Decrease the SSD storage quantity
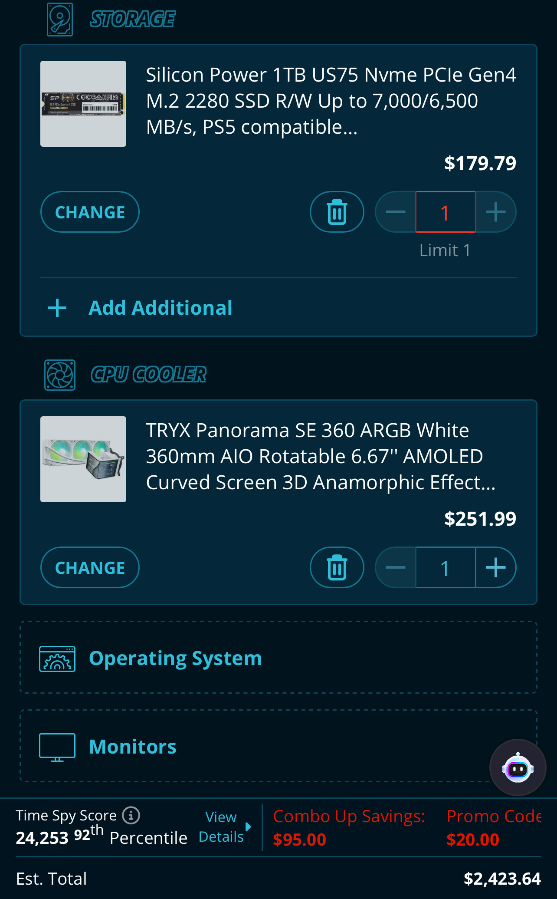The height and width of the screenshot is (899, 557). pyautogui.click(x=396, y=212)
